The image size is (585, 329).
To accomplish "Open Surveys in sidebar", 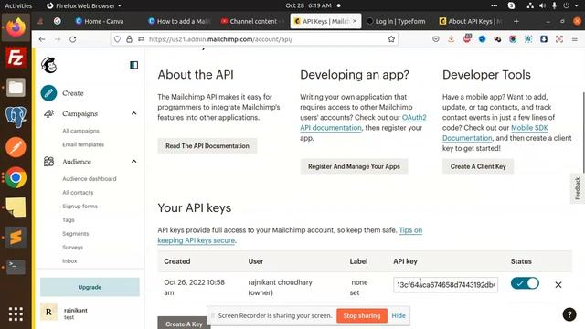I will click(73, 248).
